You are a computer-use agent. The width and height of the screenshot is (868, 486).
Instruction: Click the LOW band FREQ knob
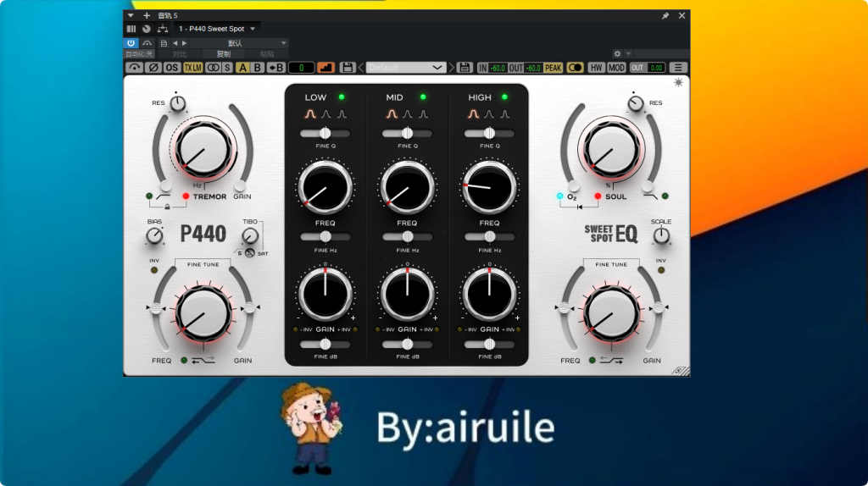tap(325, 187)
